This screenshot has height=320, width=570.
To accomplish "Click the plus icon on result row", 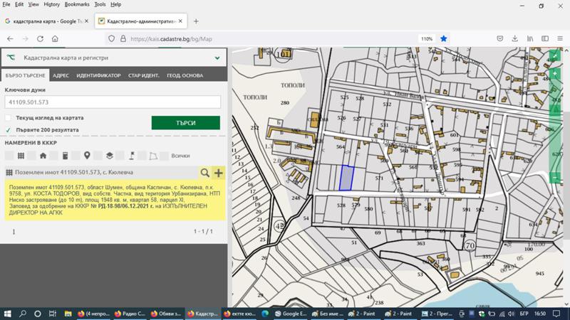I will click(218, 173).
